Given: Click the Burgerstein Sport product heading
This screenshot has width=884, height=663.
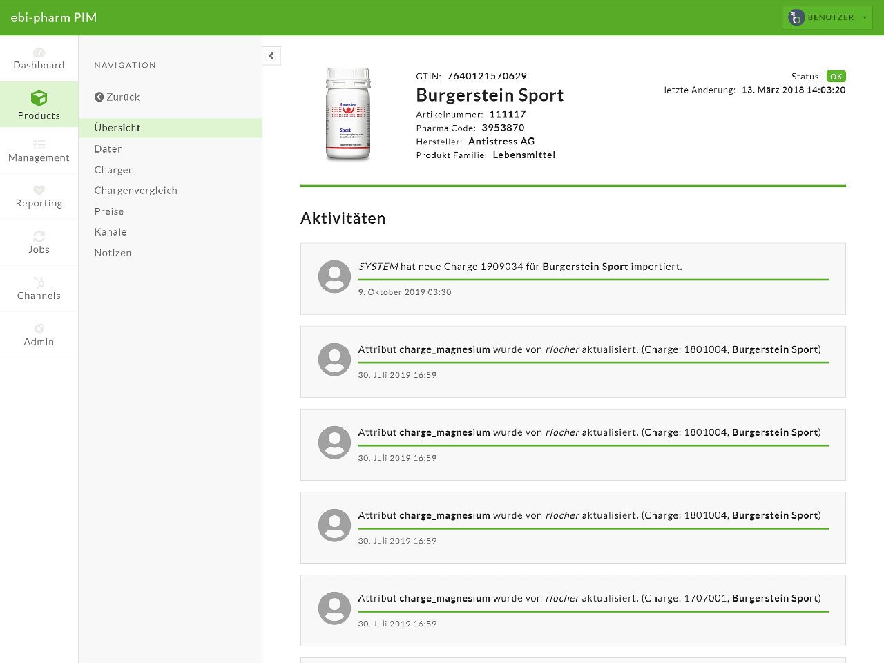Looking at the screenshot, I should pos(490,95).
